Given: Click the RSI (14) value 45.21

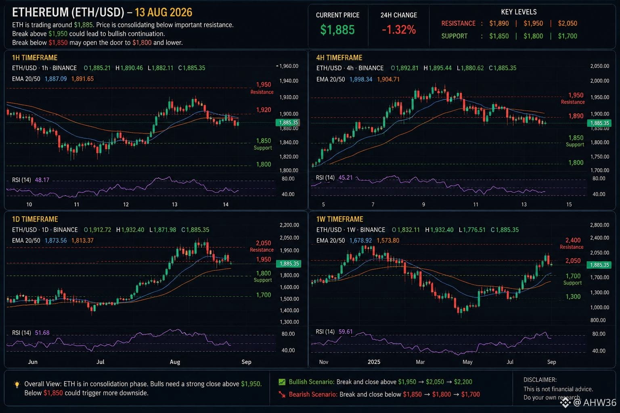Looking at the screenshot, I should point(346,177).
